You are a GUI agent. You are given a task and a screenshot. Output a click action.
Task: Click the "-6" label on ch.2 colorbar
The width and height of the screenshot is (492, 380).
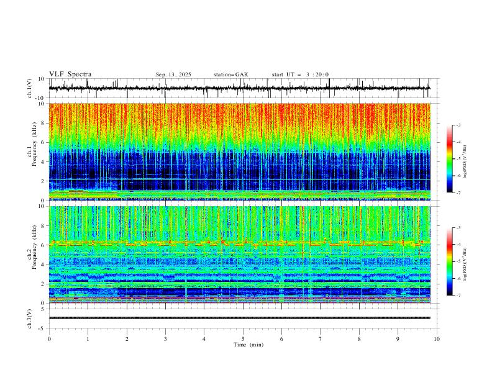point(458,278)
